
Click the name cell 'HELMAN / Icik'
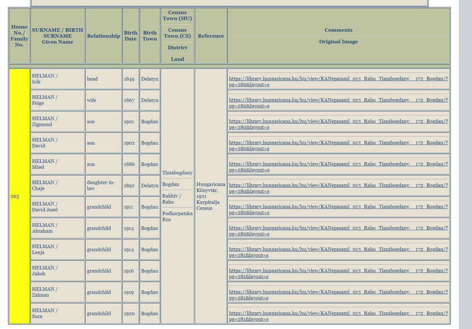click(x=58, y=79)
